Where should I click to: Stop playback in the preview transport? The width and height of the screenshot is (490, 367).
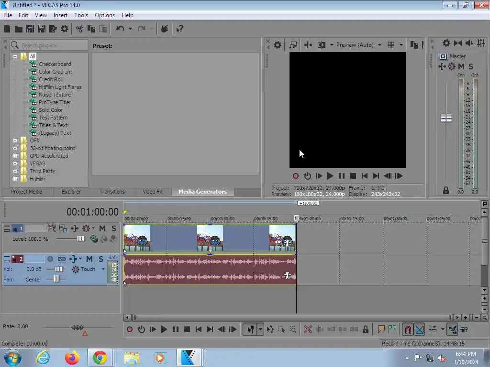coord(353,176)
